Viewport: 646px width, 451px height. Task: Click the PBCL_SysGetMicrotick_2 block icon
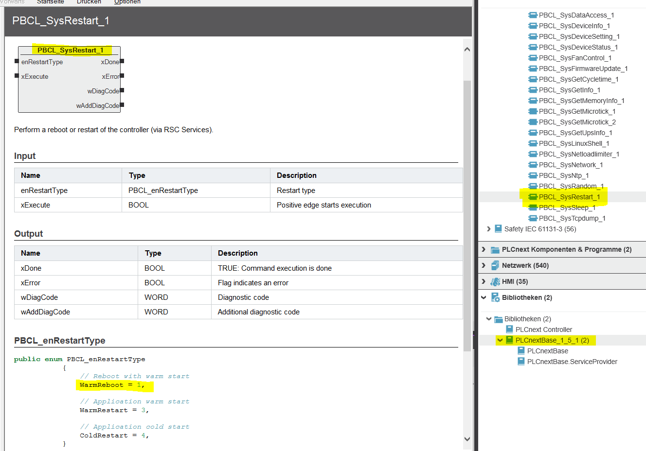click(x=533, y=122)
